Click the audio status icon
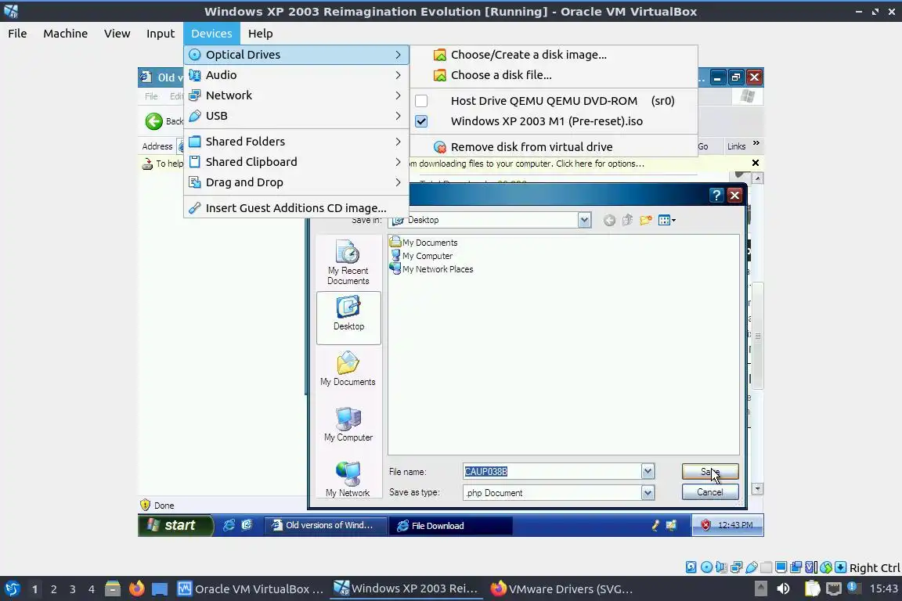Screen dimensions: 902x601 tap(721, 567)
